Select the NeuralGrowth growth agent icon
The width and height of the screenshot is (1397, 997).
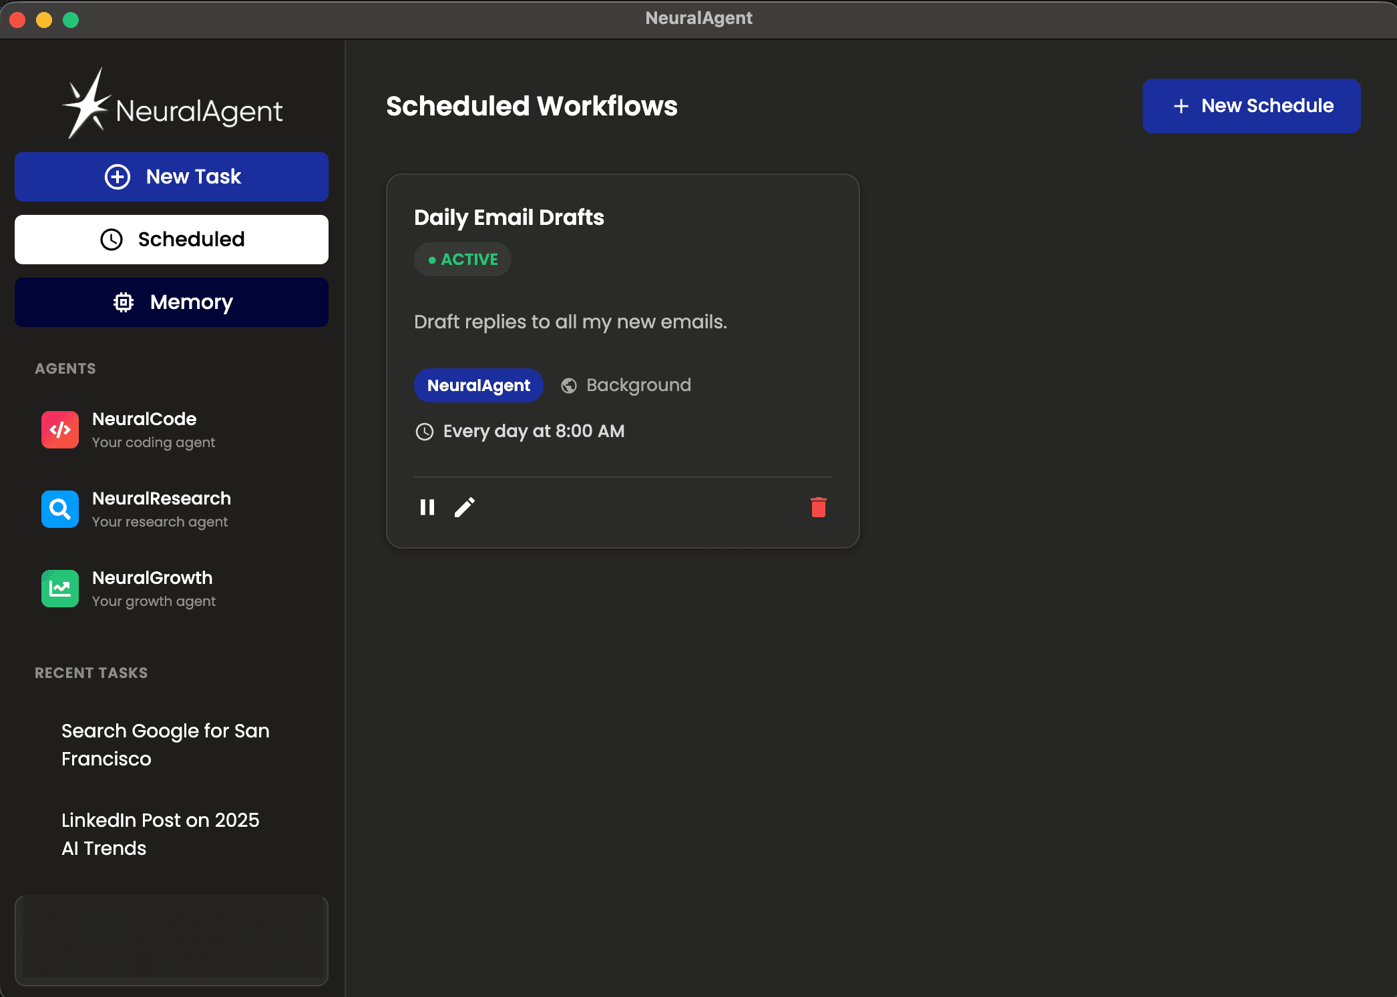(x=59, y=589)
